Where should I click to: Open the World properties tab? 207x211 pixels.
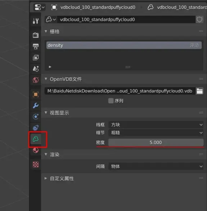tap(36, 80)
